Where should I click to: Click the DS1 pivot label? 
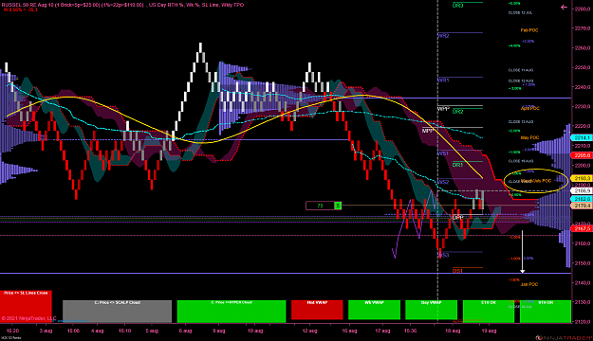pos(457,271)
